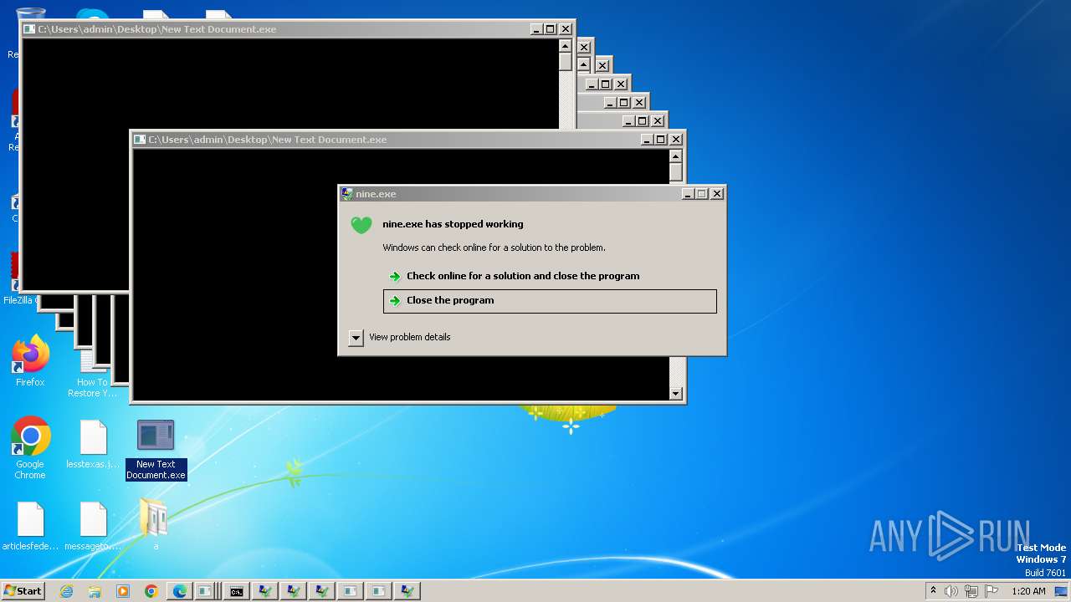Open Windows Explorer folder icon in taskbar
The image size is (1071, 602).
pyautogui.click(x=95, y=591)
